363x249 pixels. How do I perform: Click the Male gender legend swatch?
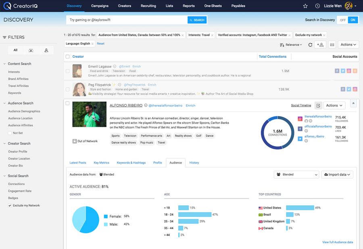tap(106, 224)
